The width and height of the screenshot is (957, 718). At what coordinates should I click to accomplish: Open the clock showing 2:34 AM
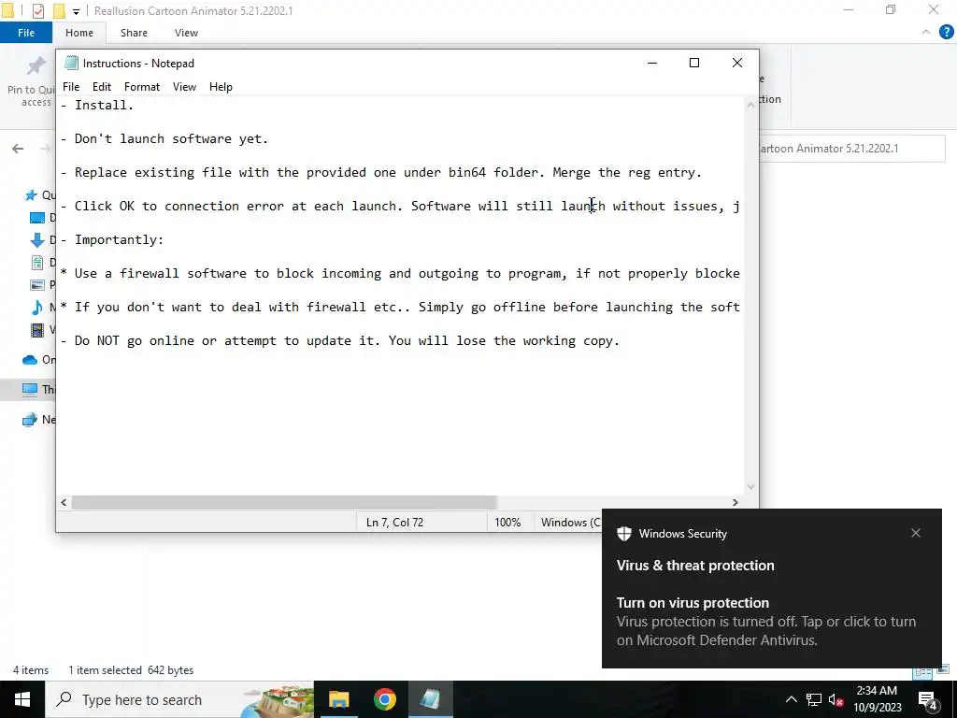pyautogui.click(x=877, y=699)
